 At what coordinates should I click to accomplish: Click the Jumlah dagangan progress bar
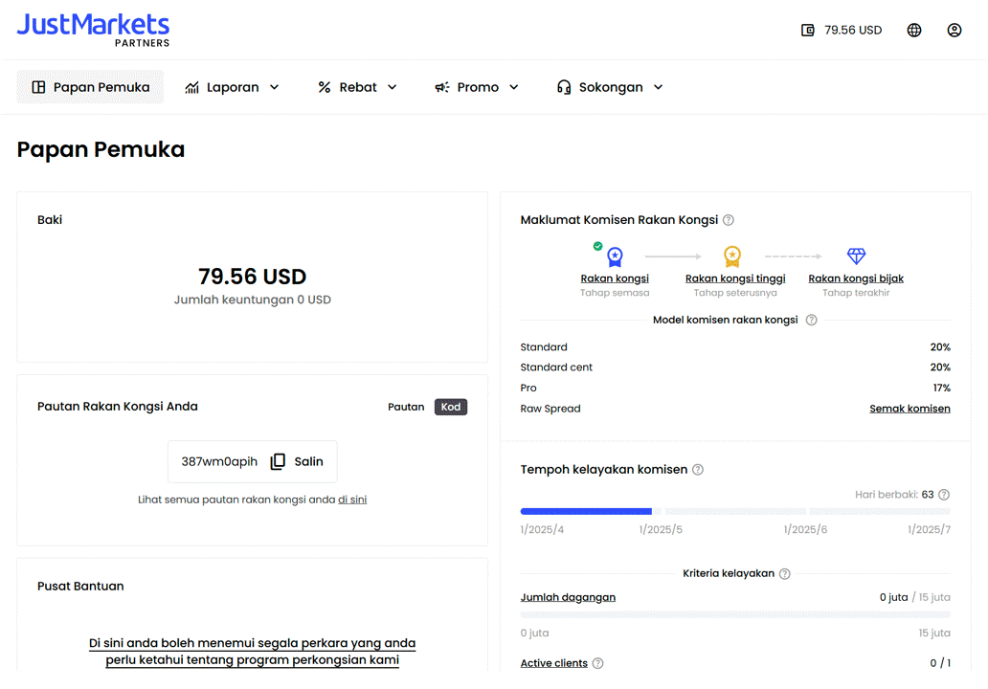(x=735, y=614)
